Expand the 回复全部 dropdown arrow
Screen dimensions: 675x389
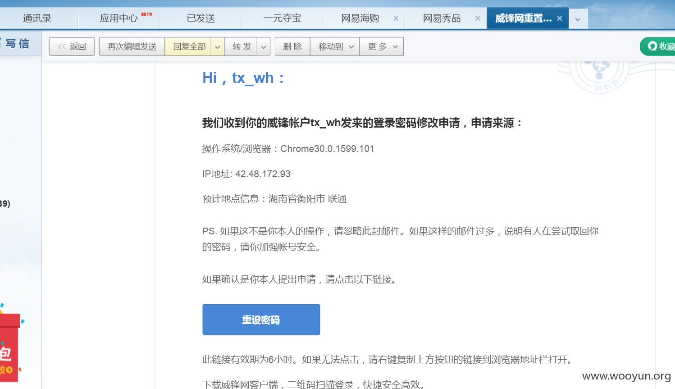[x=218, y=47]
